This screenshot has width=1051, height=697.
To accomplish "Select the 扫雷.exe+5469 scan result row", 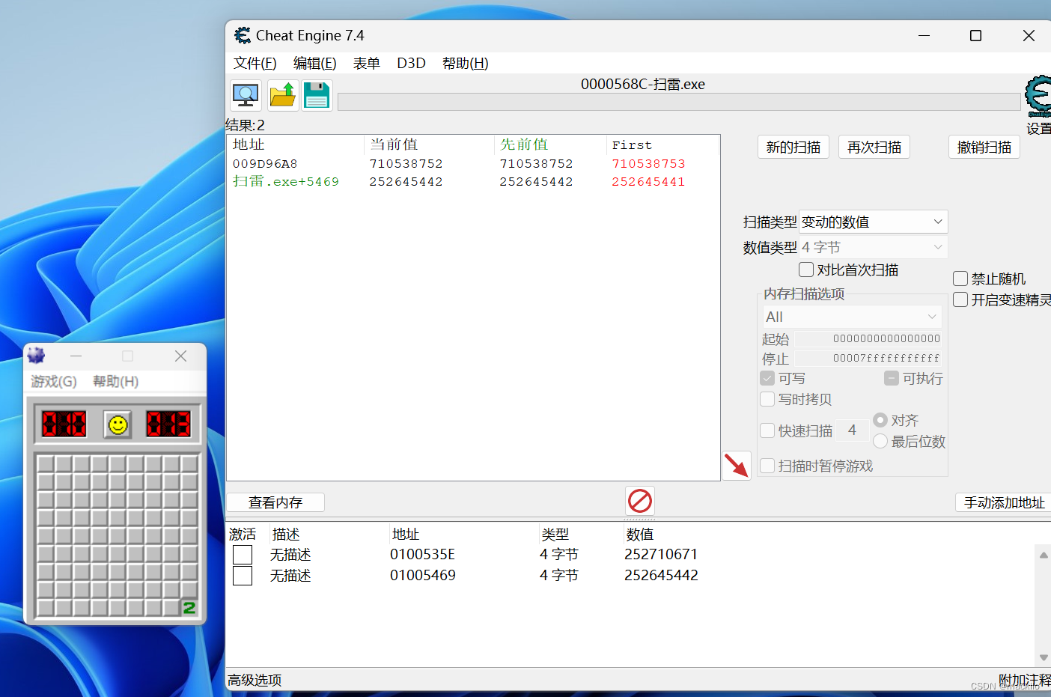I will 473,181.
